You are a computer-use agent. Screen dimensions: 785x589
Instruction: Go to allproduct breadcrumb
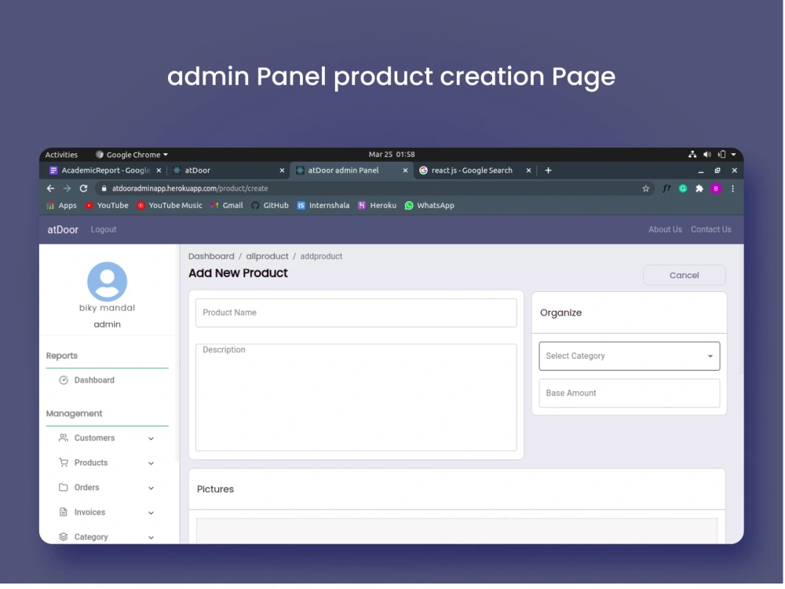267,257
